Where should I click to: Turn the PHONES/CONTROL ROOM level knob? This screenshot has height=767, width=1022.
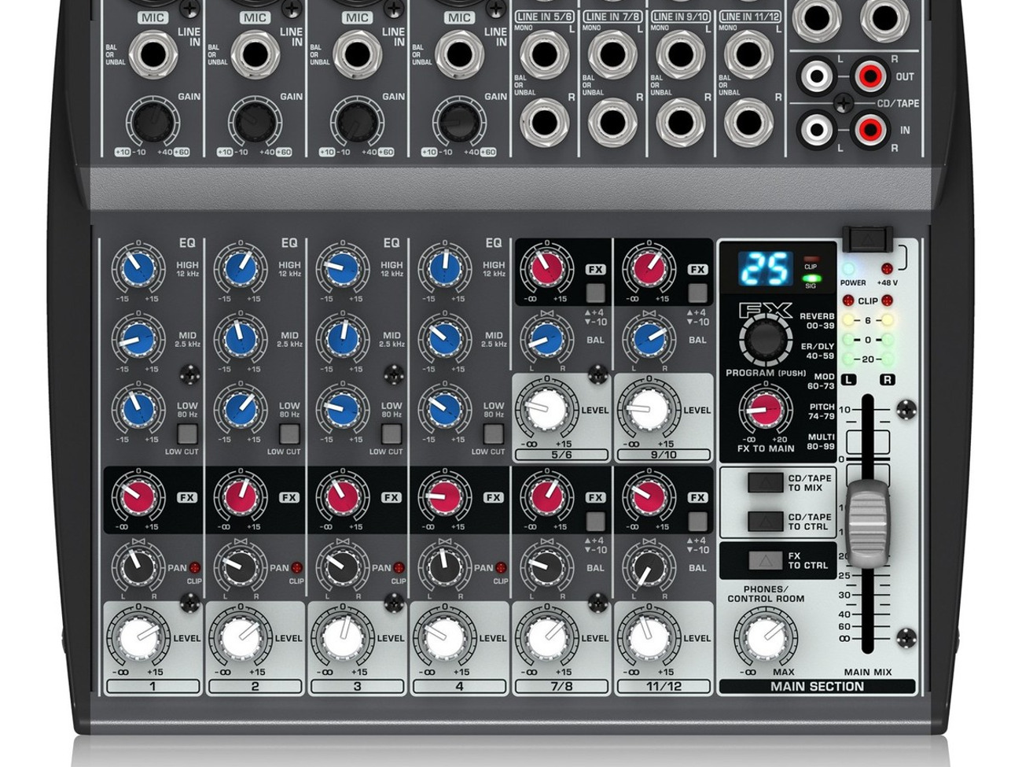click(x=765, y=637)
